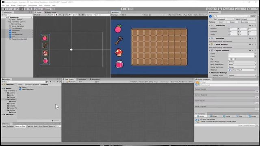Click the Collab button
260x146 pixels.
click(211, 9)
